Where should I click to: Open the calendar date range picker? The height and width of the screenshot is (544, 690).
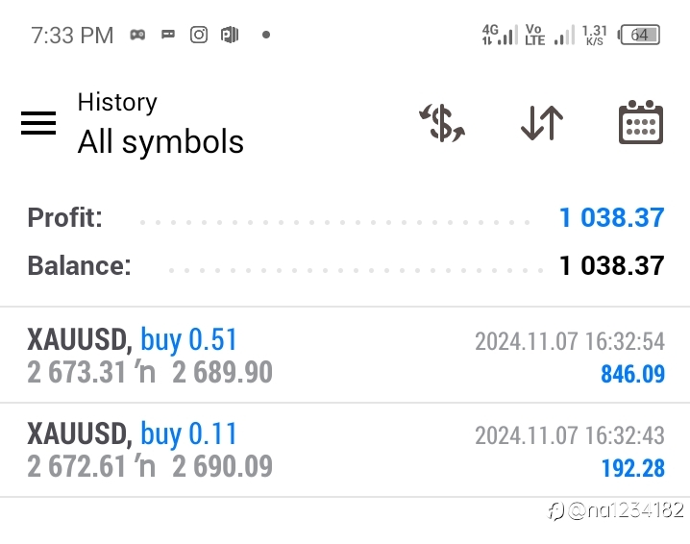point(641,122)
